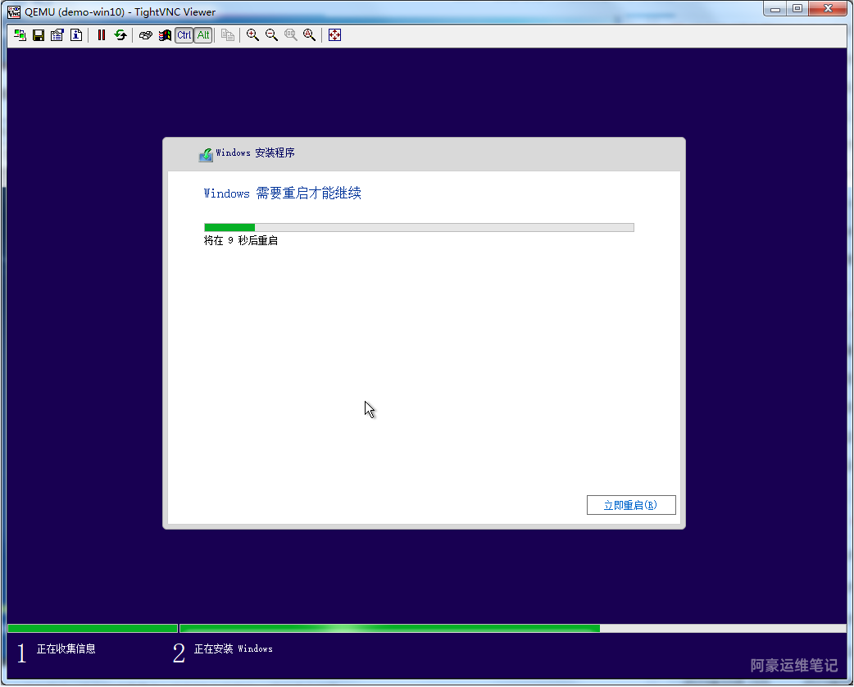Switch to full screen mode
Image resolution: width=854 pixels, height=687 pixels.
pyautogui.click(x=334, y=35)
